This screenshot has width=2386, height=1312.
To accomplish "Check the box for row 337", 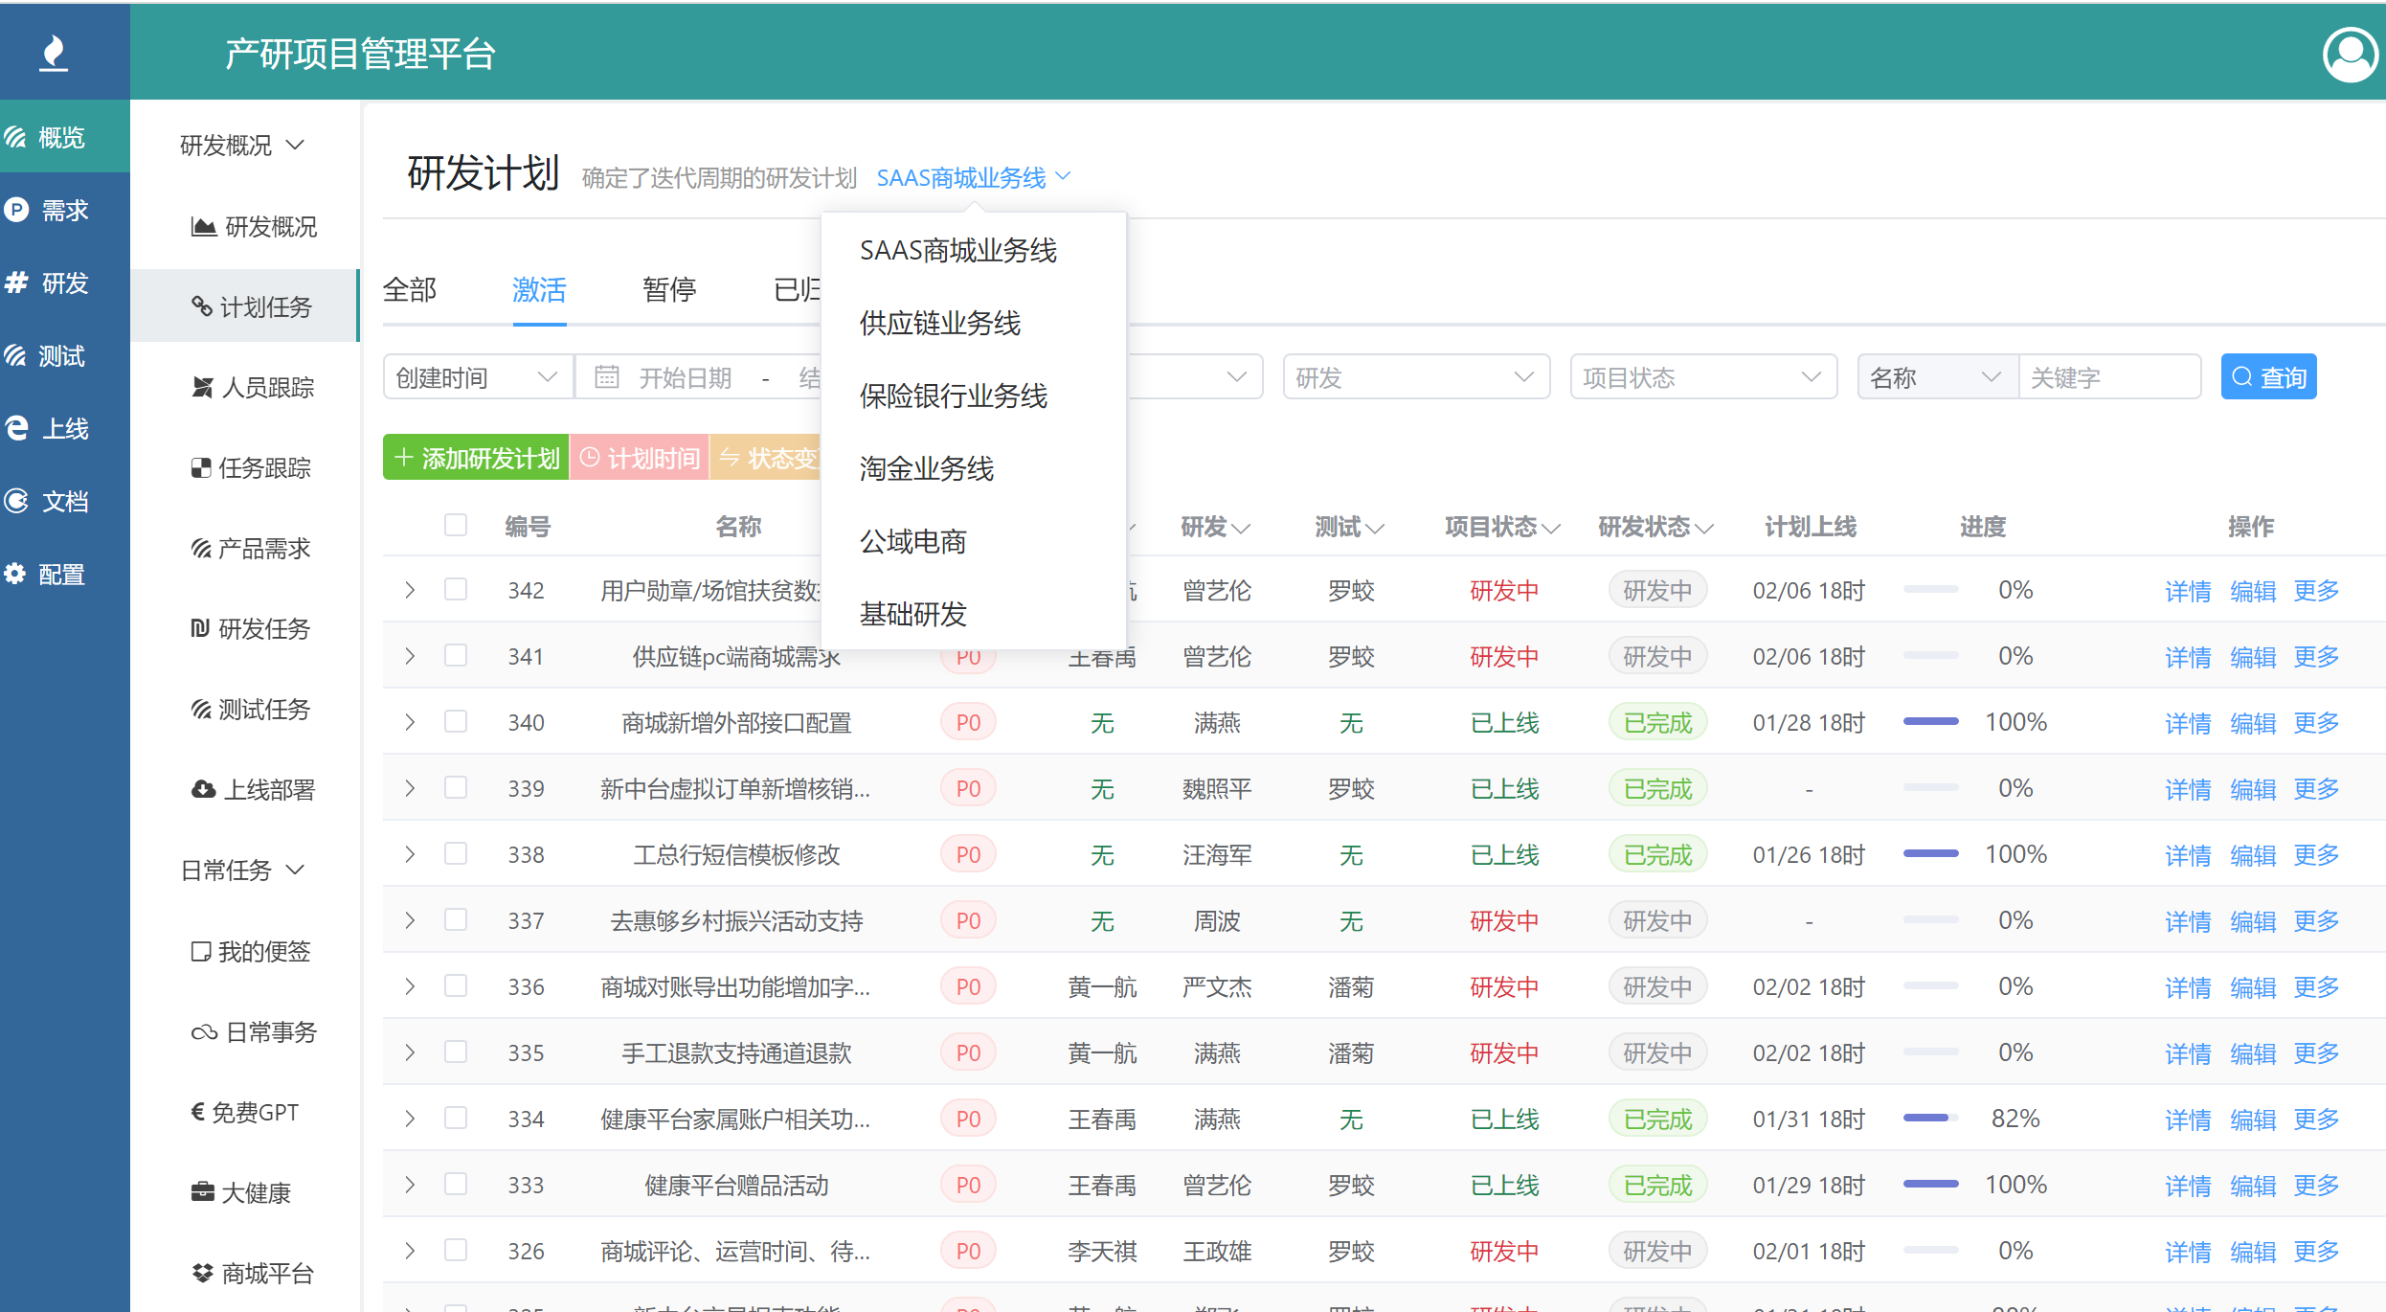I will (456, 919).
